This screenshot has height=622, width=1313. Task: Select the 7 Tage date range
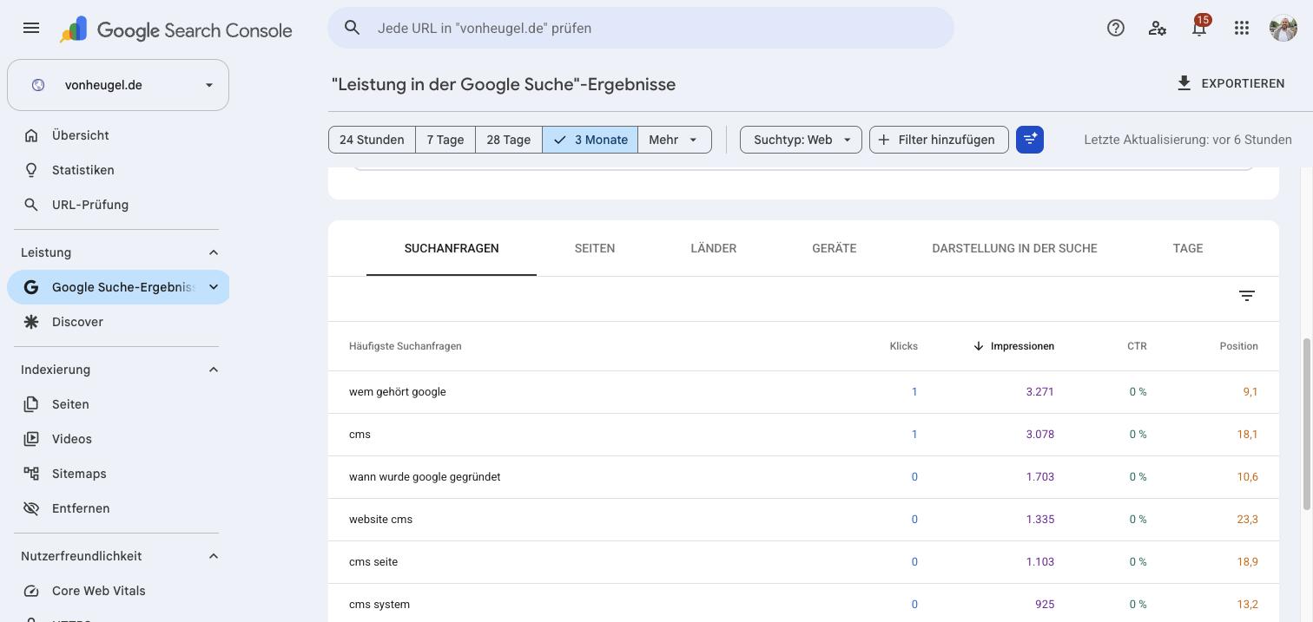pos(445,140)
